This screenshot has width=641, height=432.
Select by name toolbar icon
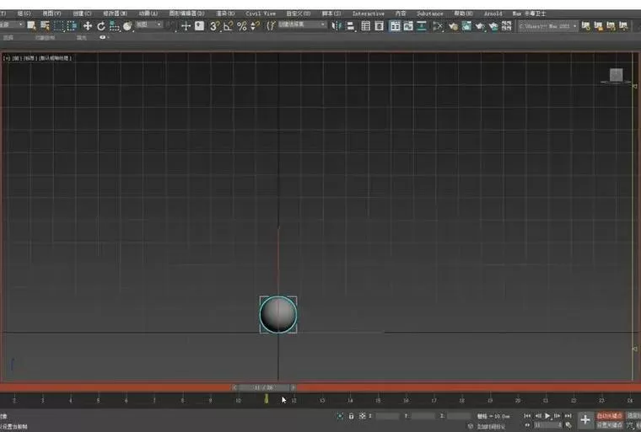tap(45, 26)
